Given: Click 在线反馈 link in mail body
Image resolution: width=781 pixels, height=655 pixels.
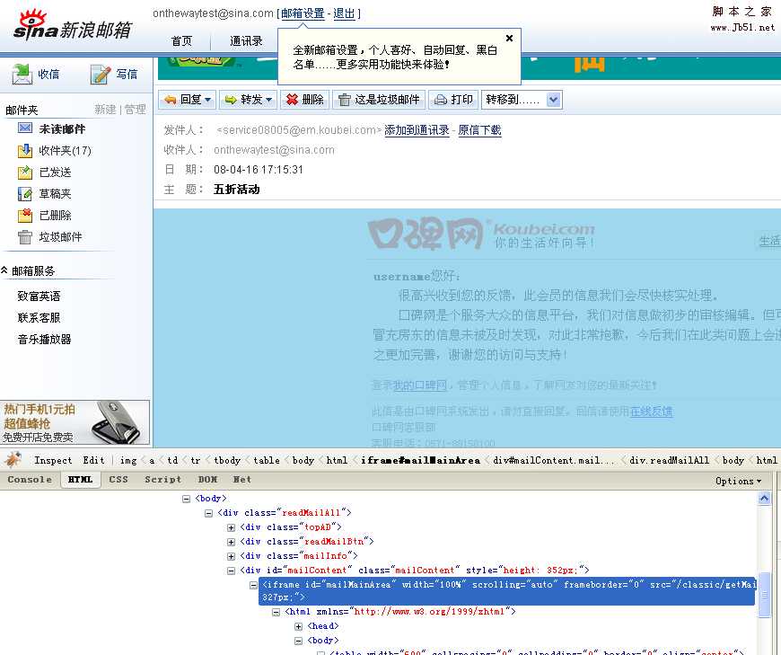Looking at the screenshot, I should point(651,412).
